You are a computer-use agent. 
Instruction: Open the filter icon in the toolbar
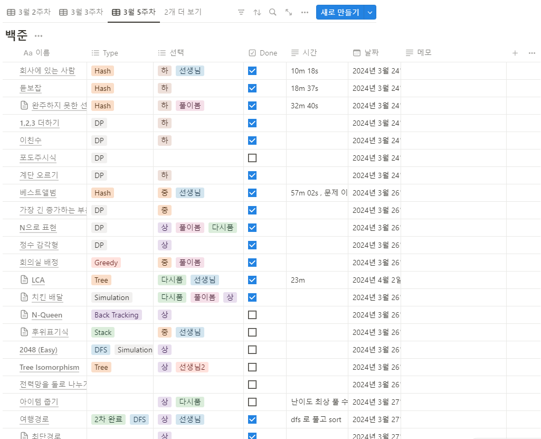241,13
